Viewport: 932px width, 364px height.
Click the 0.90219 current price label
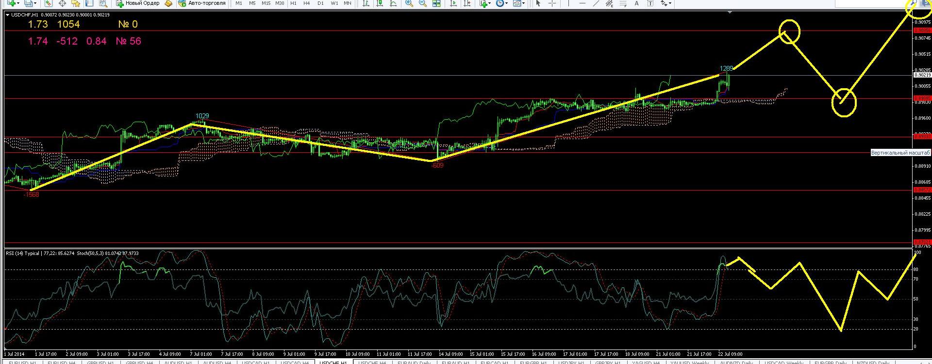pos(923,75)
